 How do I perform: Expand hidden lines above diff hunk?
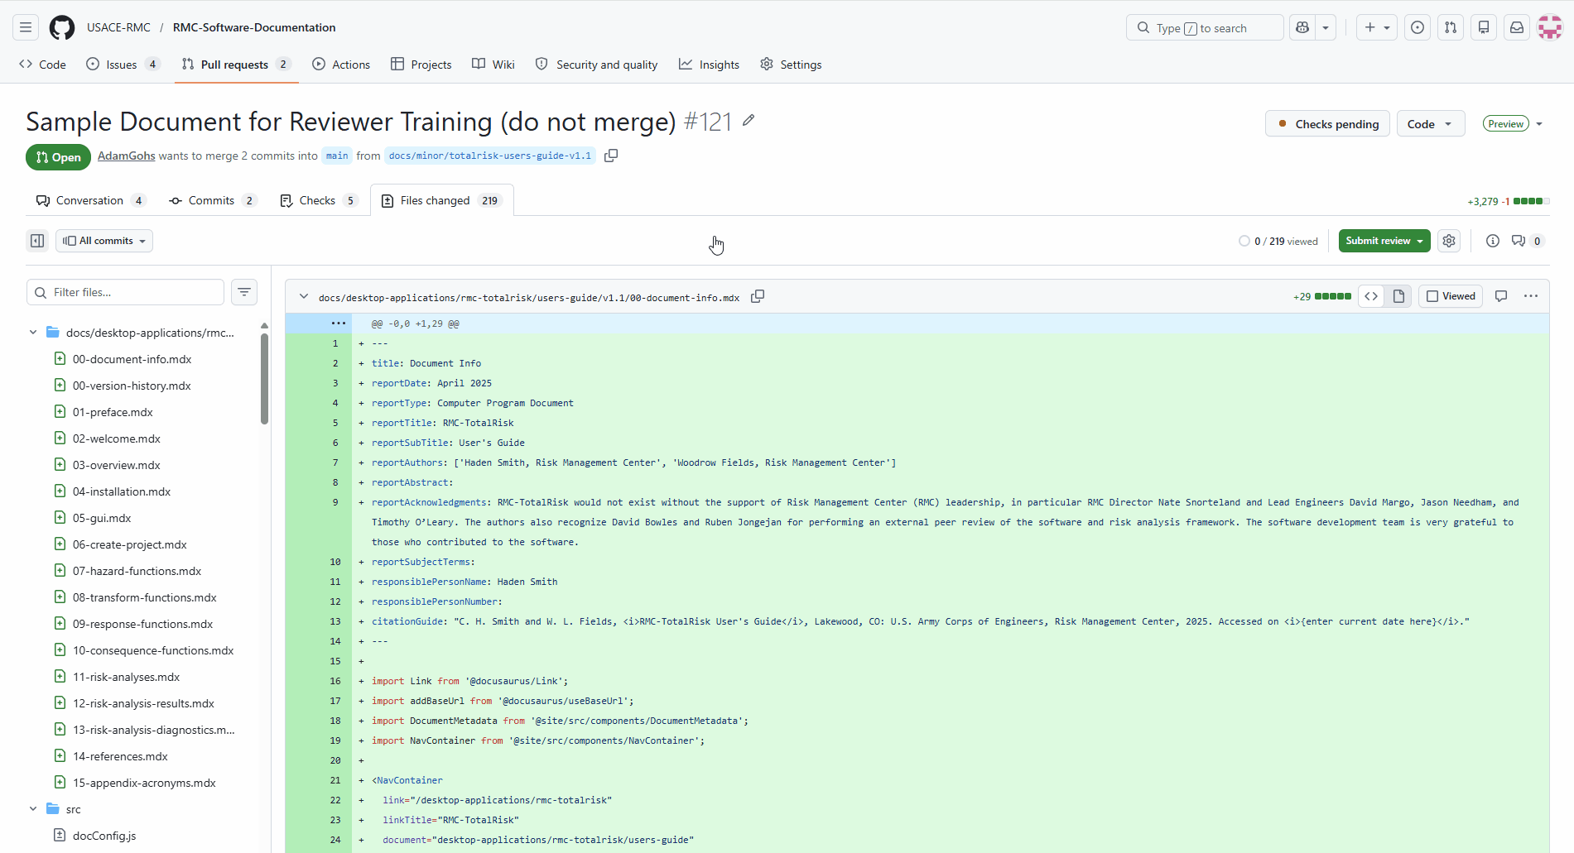[339, 323]
